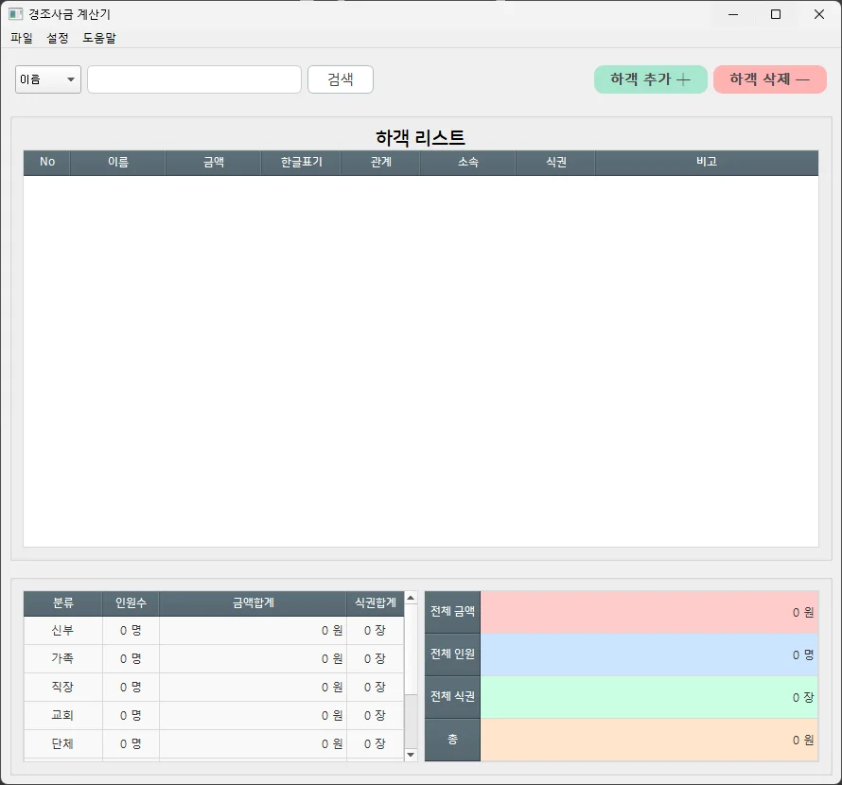The width and height of the screenshot is (842, 785).
Task: Click the 전체 식권 label
Action: point(452,697)
